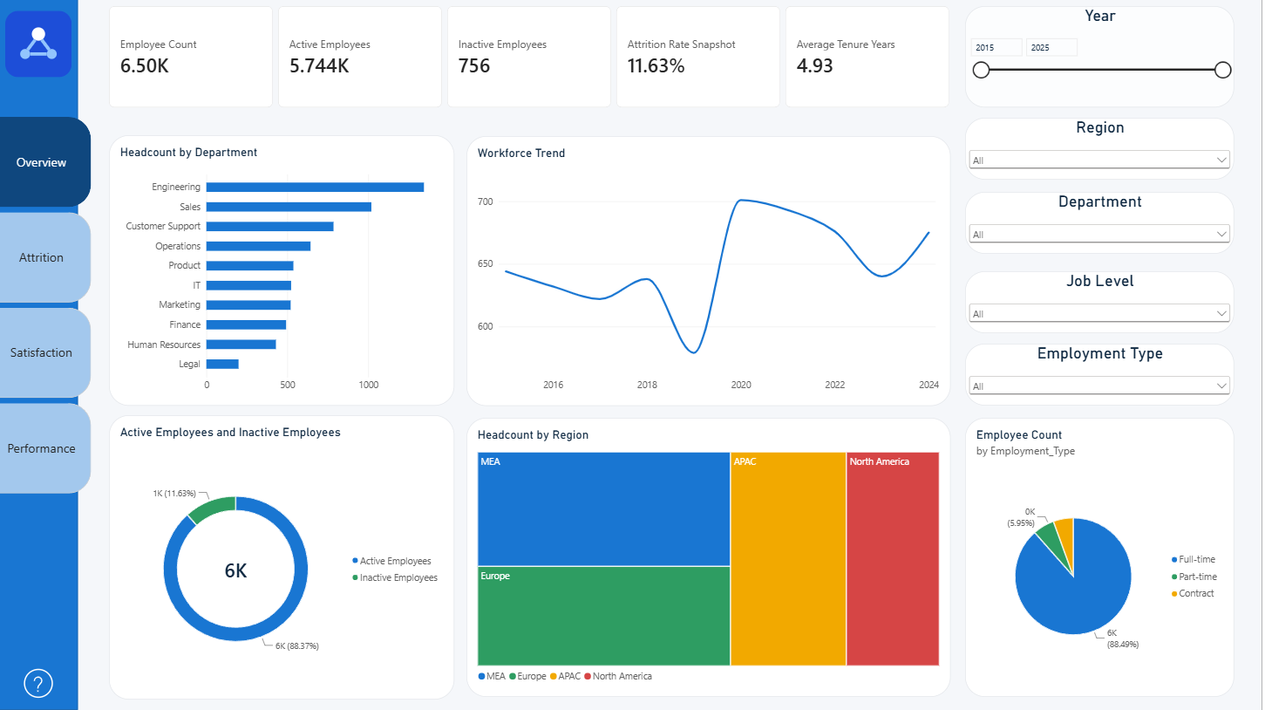Click the APAC block in Headcount by Region

coord(788,559)
